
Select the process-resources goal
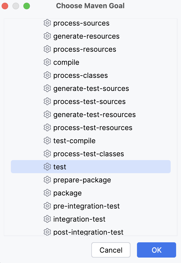(85, 49)
